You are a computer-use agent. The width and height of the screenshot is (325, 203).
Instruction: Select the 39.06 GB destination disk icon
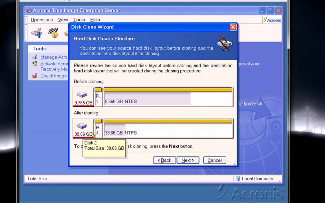pos(83,128)
